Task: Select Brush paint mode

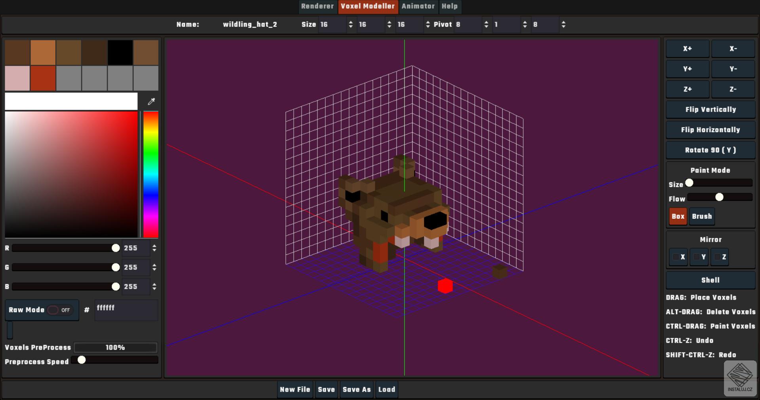Action: point(702,216)
